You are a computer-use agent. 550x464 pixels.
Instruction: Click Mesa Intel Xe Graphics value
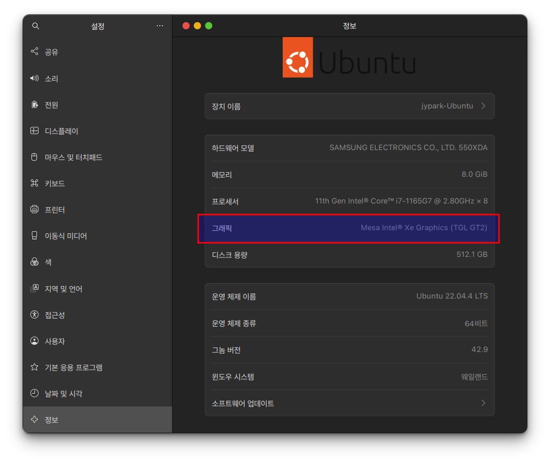pos(424,228)
